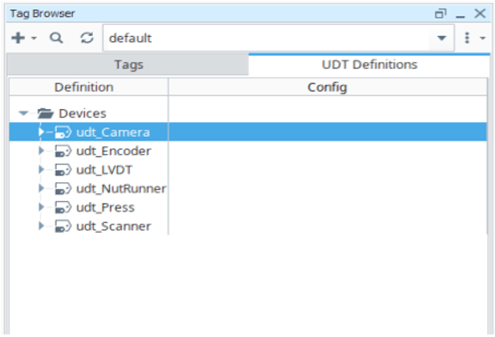The height and width of the screenshot is (337, 495).
Task: Expand the udt_Encoder node
Action: point(41,151)
